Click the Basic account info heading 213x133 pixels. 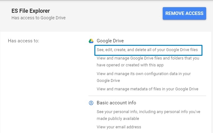tap(116, 103)
